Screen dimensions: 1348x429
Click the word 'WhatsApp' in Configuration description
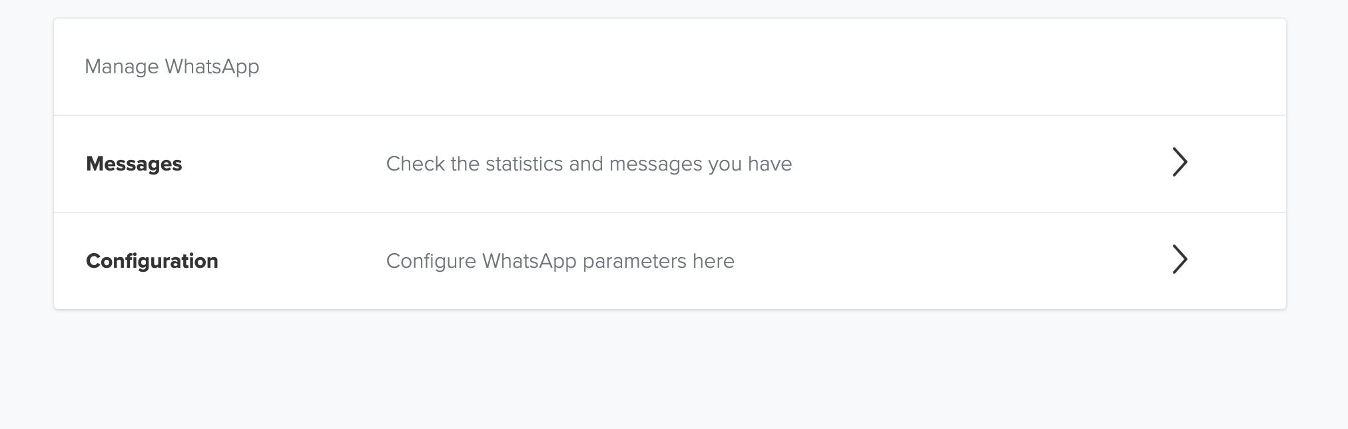[x=529, y=261]
